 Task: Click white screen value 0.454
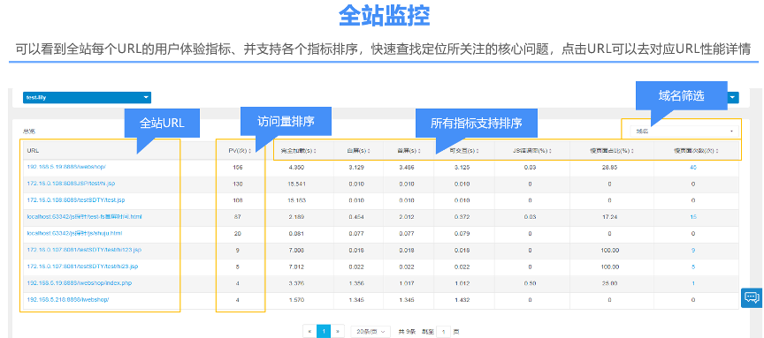356,216
